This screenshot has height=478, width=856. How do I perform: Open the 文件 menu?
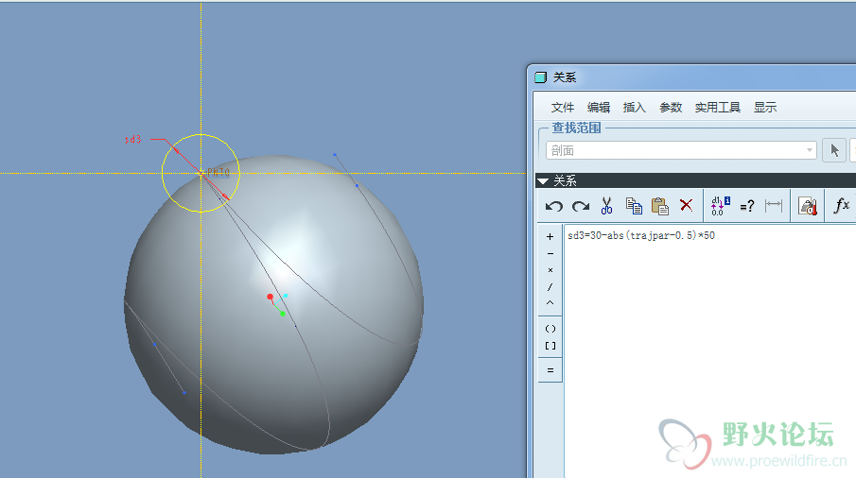point(562,108)
